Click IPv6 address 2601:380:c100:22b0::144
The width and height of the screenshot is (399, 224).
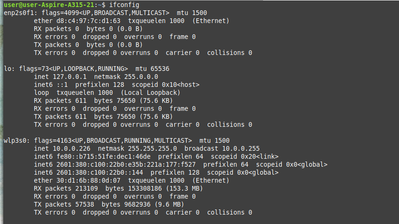[100, 173]
